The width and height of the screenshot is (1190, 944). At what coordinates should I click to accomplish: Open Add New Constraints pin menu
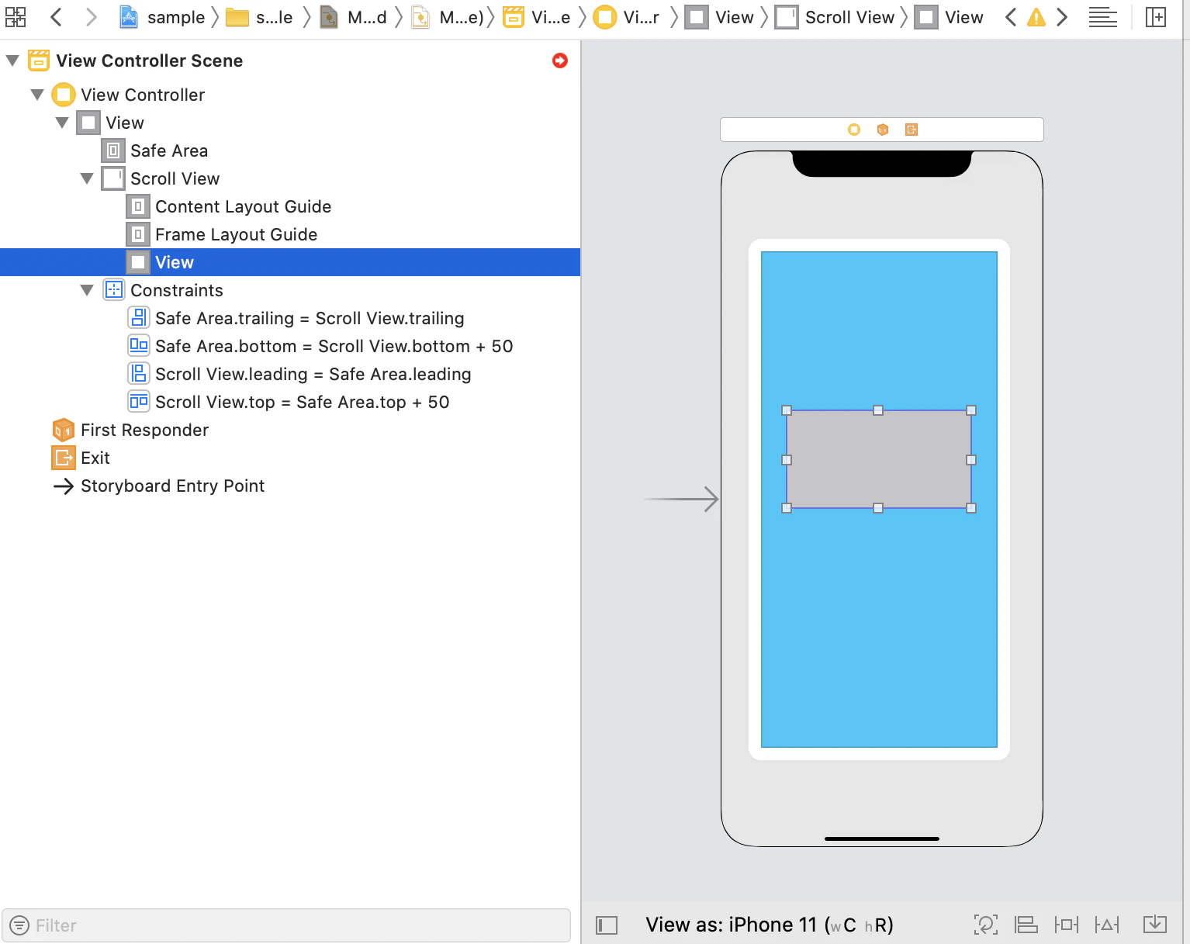coord(1067,925)
